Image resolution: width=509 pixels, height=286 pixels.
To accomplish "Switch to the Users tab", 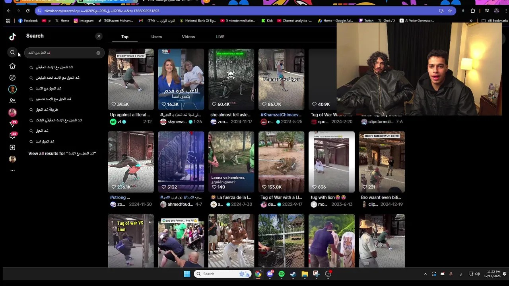I will click(157, 37).
